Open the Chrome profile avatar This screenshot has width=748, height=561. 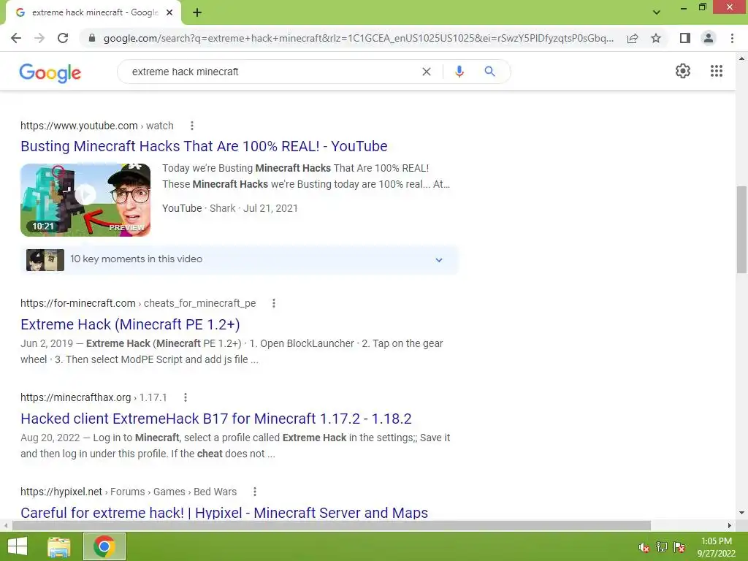pyautogui.click(x=709, y=38)
